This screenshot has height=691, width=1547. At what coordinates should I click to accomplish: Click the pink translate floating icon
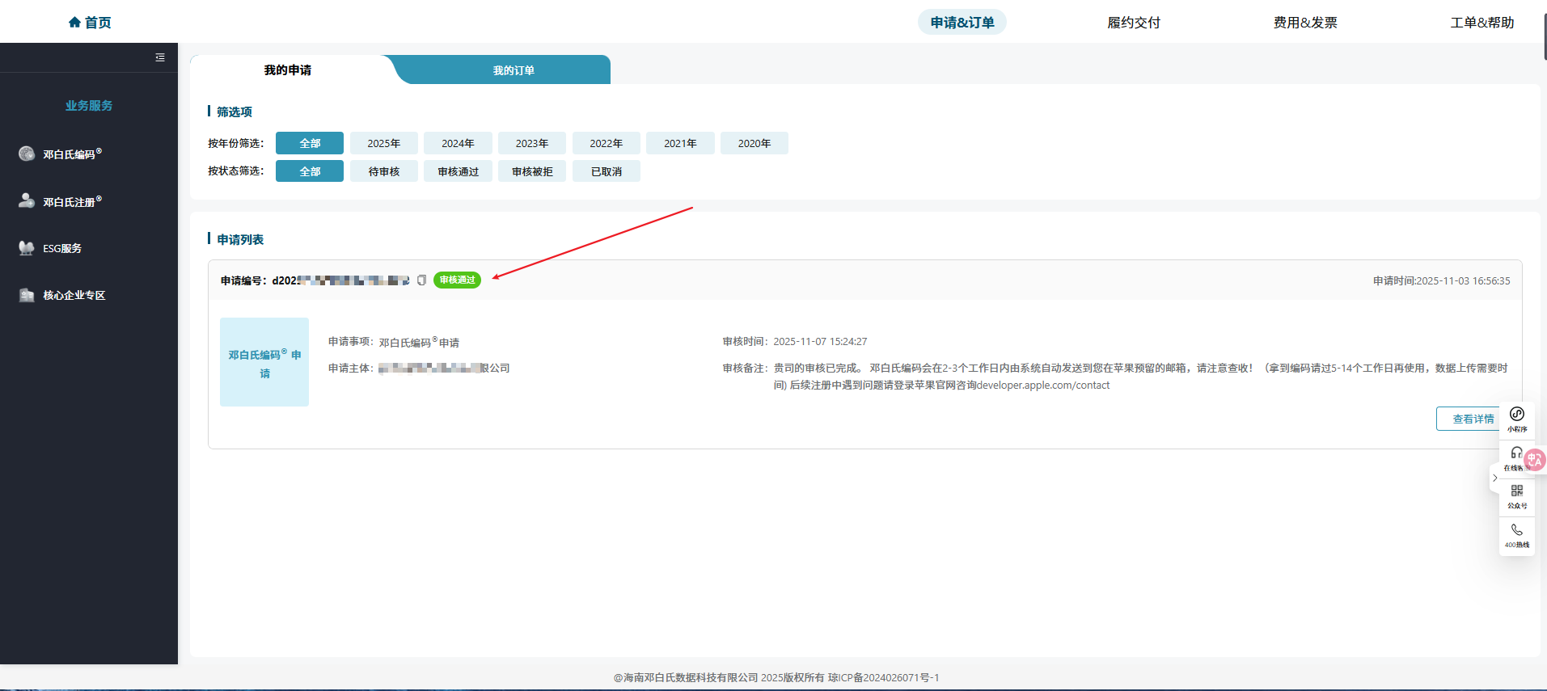coord(1535,460)
